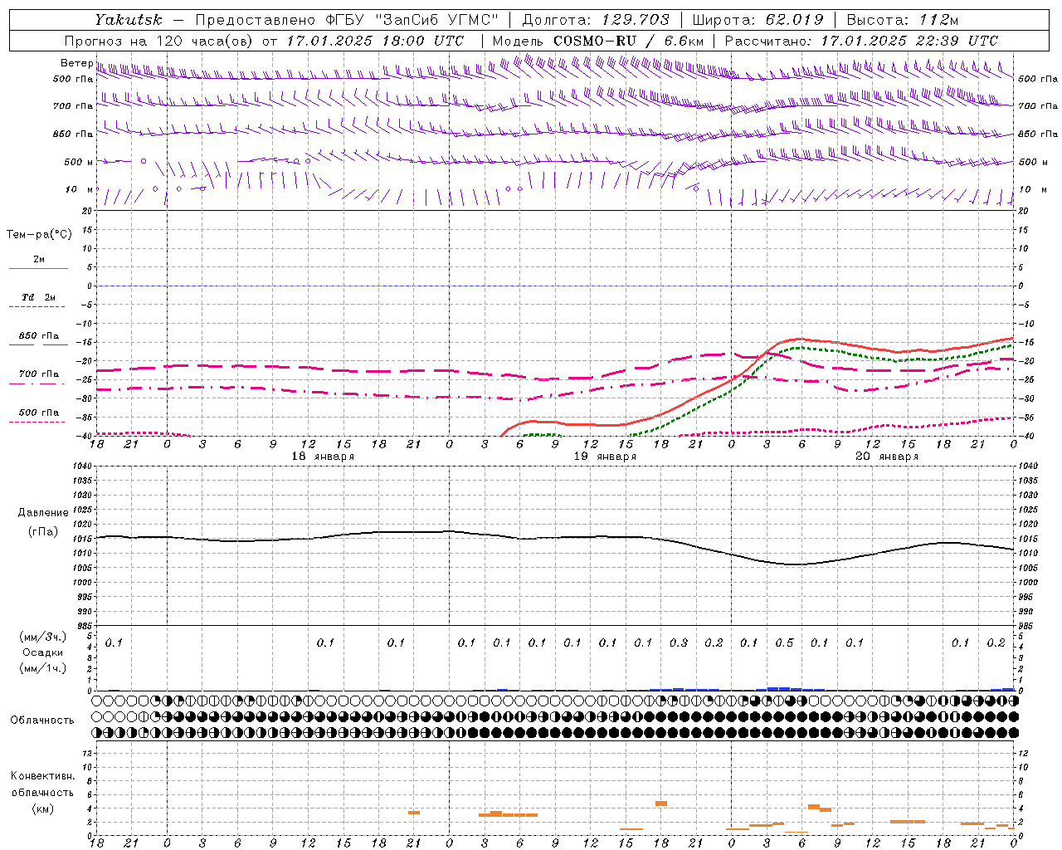Click the "Высота: 112м" elevation value
The height and width of the screenshot is (850, 1062).
(902, 20)
